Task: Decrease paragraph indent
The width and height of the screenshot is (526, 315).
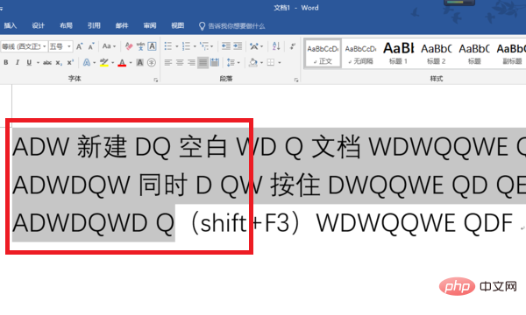Action: 226,46
